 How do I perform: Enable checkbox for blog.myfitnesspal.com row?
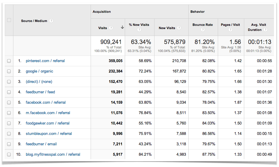(x=9, y=155)
